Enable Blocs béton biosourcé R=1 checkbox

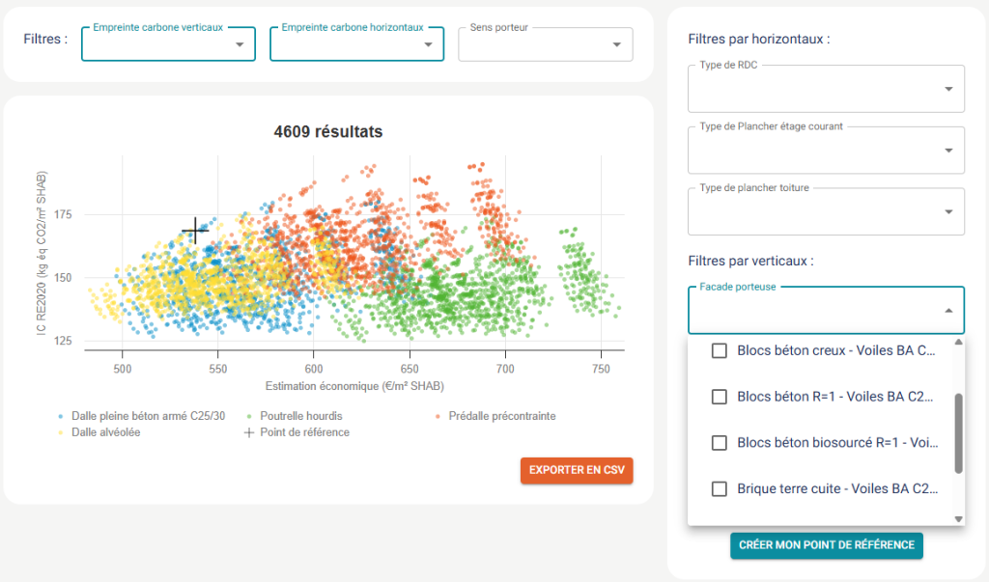[720, 443]
